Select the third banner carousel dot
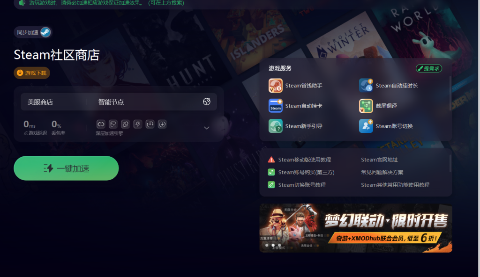480x277 pixels. click(279, 245)
